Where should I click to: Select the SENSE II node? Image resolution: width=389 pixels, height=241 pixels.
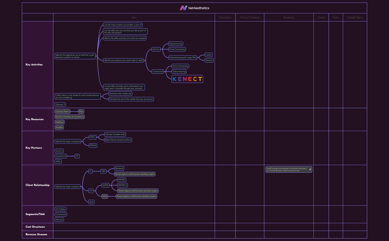click(x=122, y=185)
